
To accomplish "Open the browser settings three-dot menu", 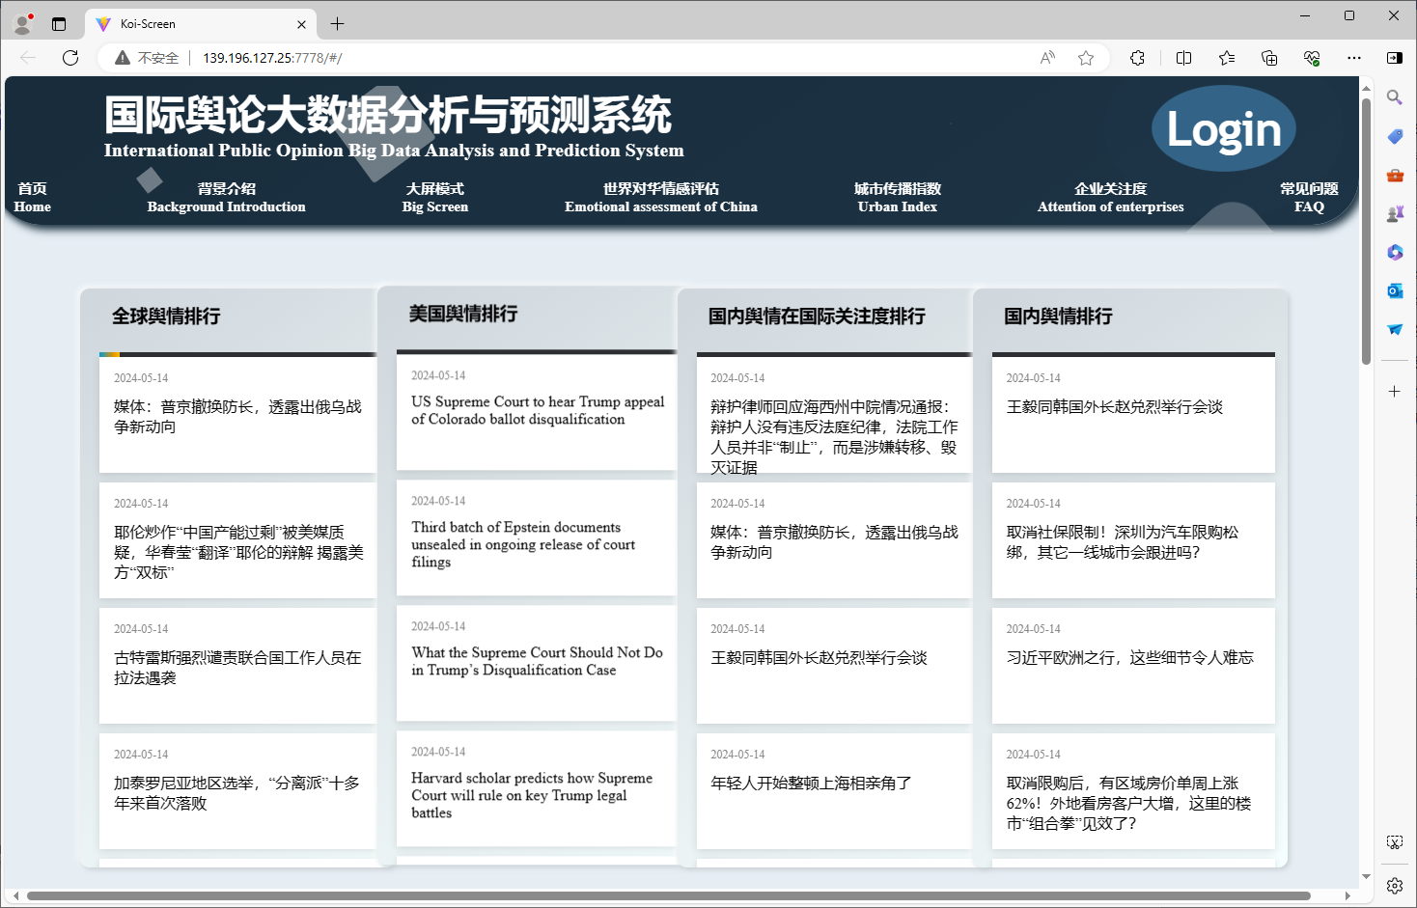I will (x=1354, y=58).
